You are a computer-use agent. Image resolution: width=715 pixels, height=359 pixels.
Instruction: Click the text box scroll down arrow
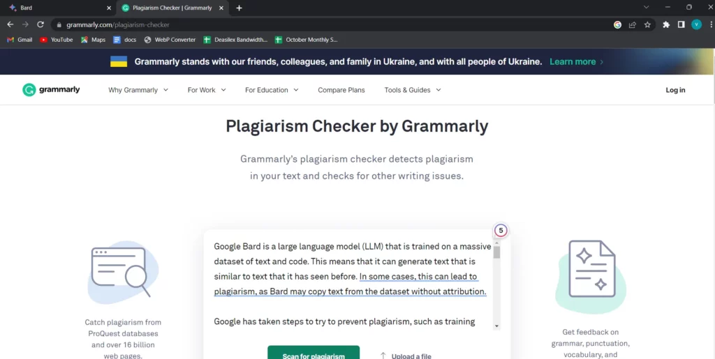click(496, 326)
